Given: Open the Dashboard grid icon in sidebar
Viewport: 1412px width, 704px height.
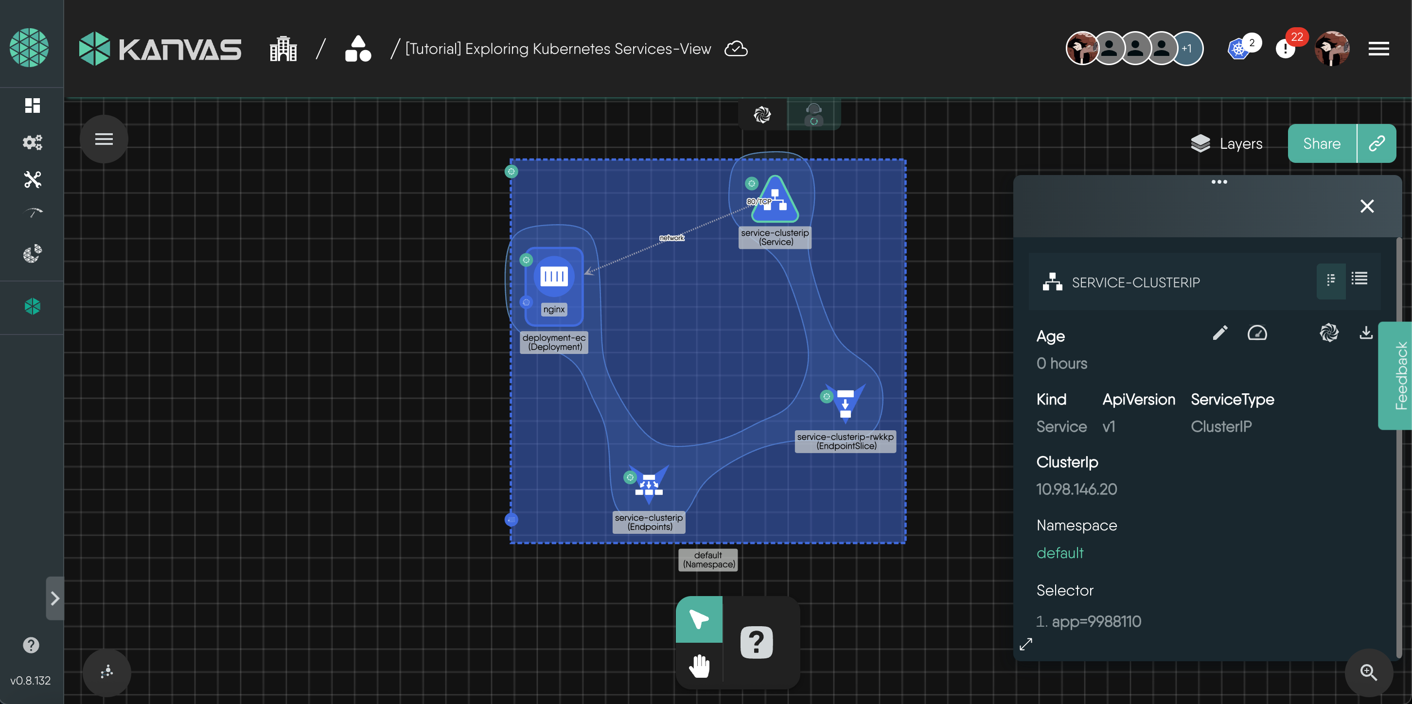Looking at the screenshot, I should click(33, 106).
